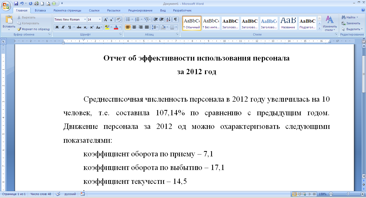Open Word help question-mark icon
366x198 pixels.
pos(363,10)
